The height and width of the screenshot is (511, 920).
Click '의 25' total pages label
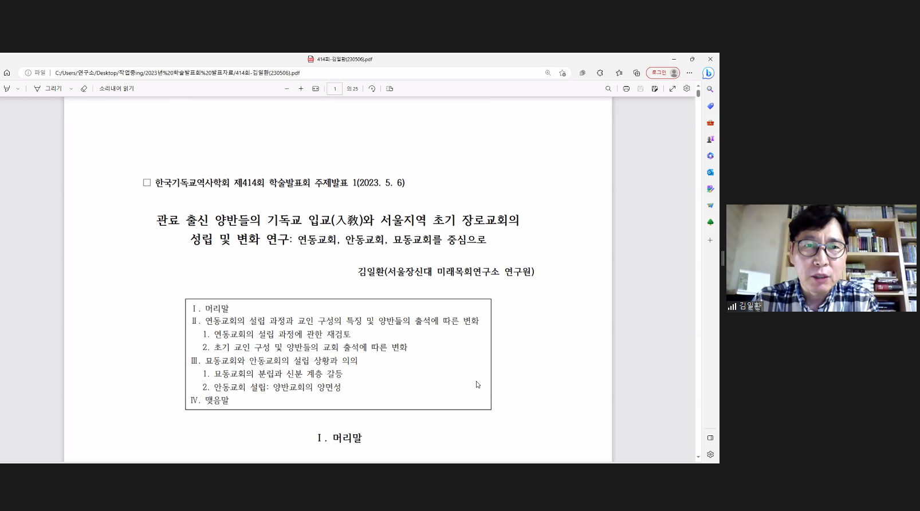(x=352, y=89)
